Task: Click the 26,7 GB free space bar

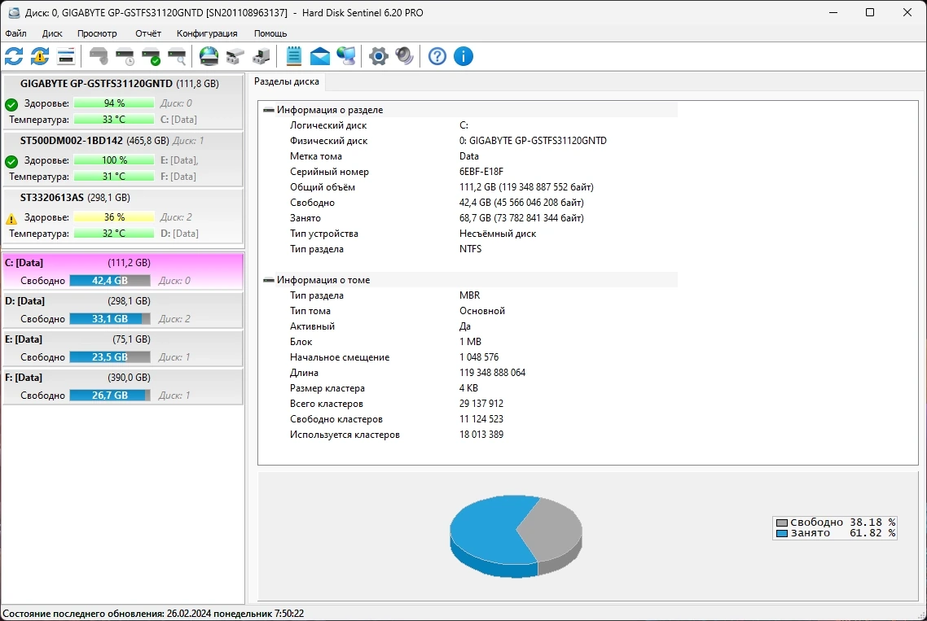Action: point(110,396)
